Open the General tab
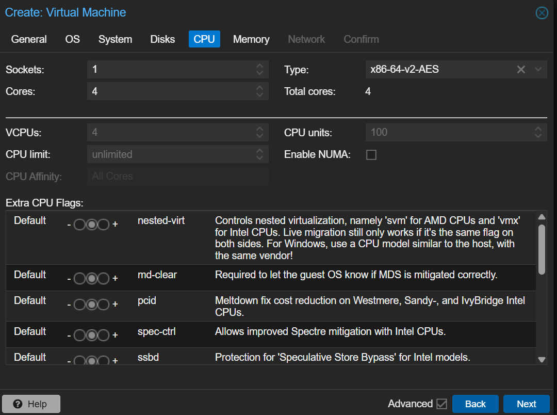This screenshot has height=415, width=557. (29, 39)
